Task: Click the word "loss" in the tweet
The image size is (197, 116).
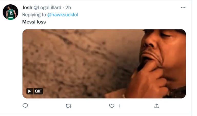Action: [41, 22]
